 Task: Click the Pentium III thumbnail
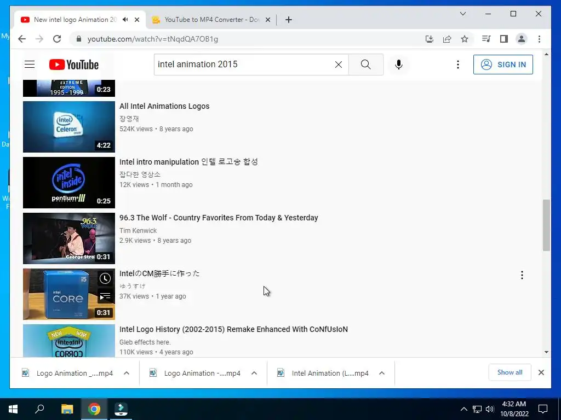coord(69,183)
